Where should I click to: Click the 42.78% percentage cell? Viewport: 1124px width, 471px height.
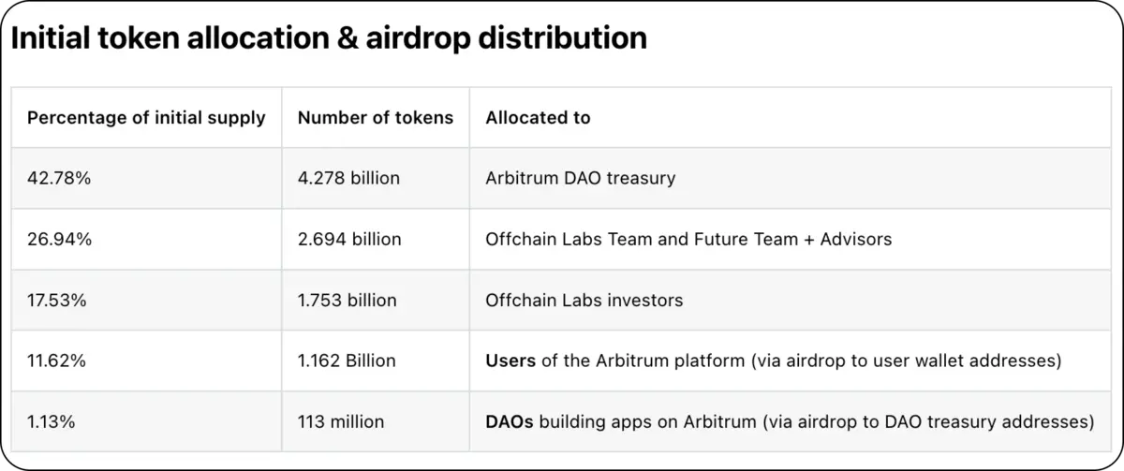point(59,178)
